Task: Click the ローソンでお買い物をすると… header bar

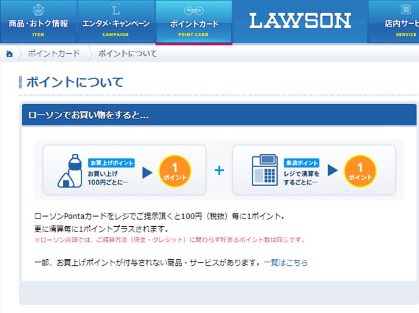Action: point(219,115)
